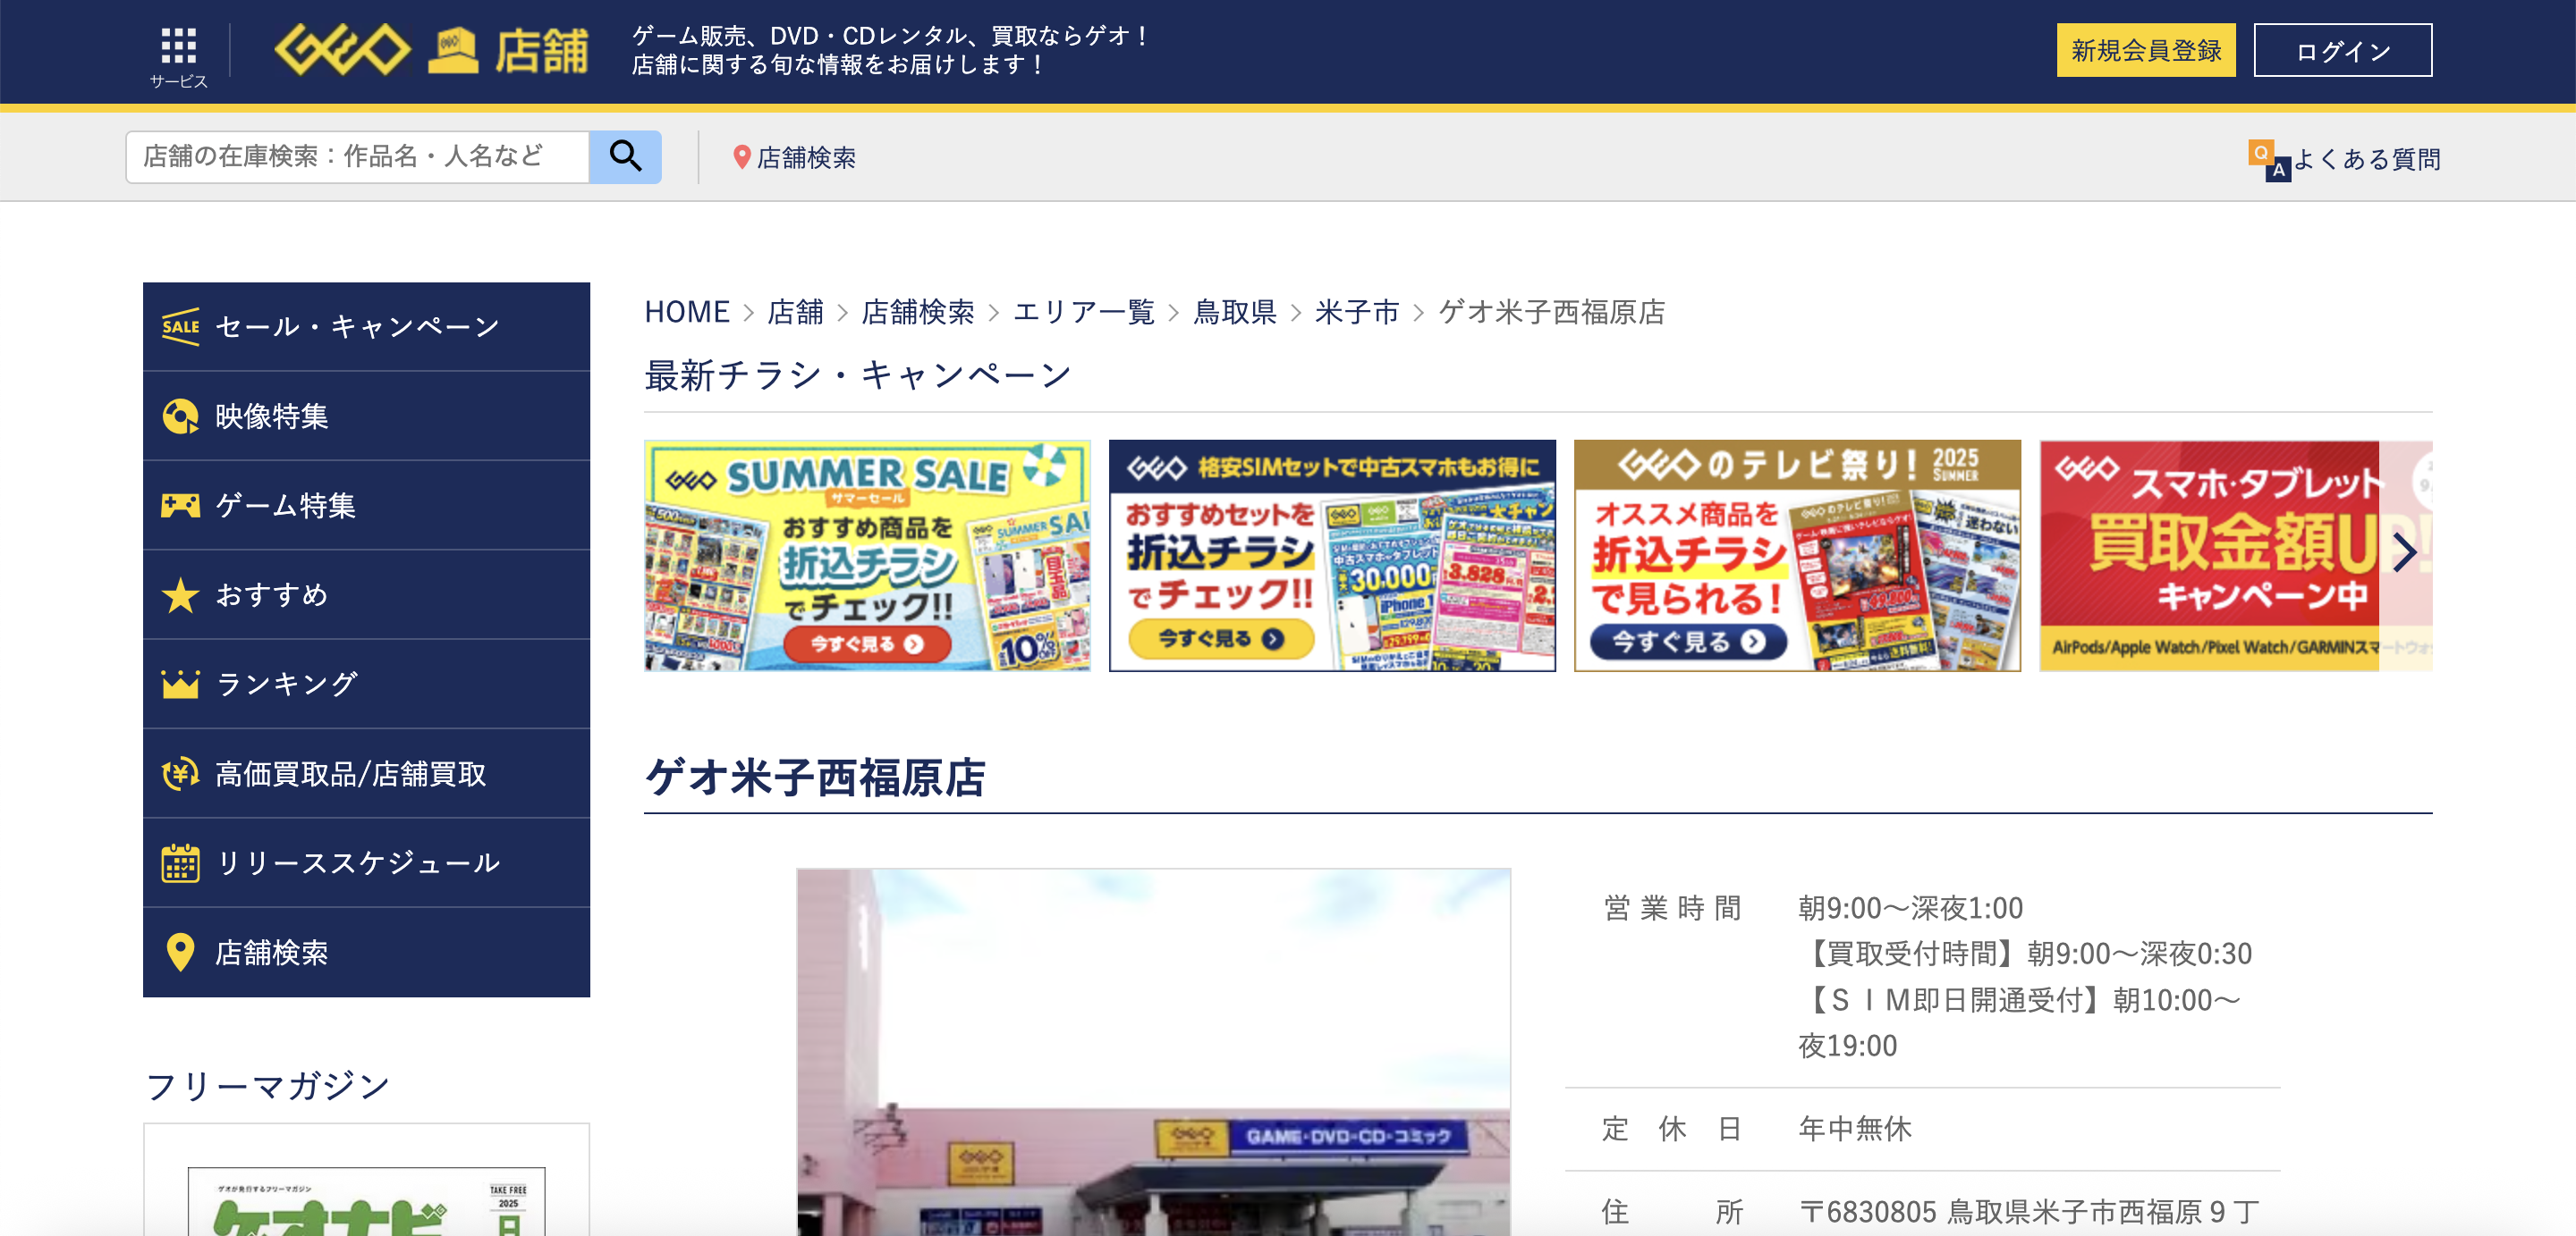Go to the 米子市 breadcrumb
Viewport: 2576px width, 1236px height.
[1357, 312]
